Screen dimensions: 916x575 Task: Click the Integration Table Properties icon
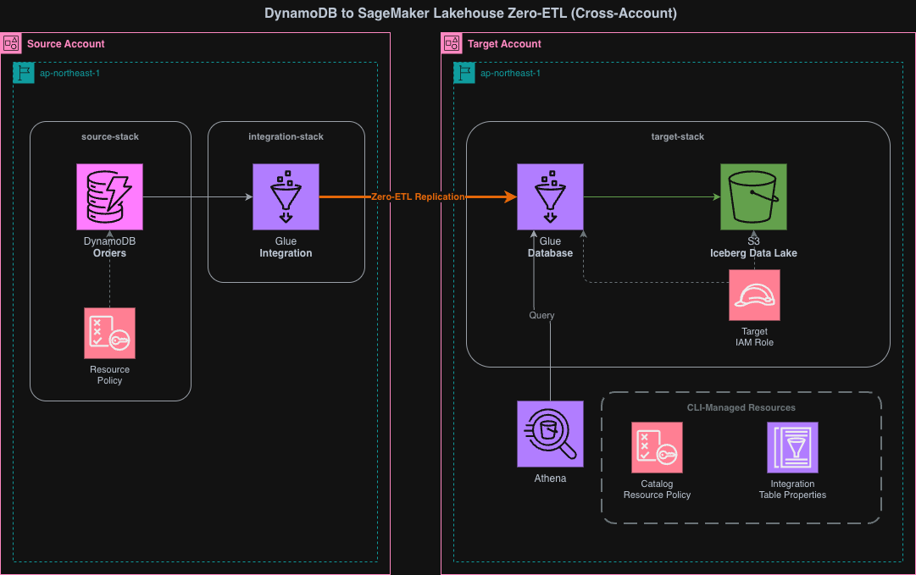click(792, 447)
